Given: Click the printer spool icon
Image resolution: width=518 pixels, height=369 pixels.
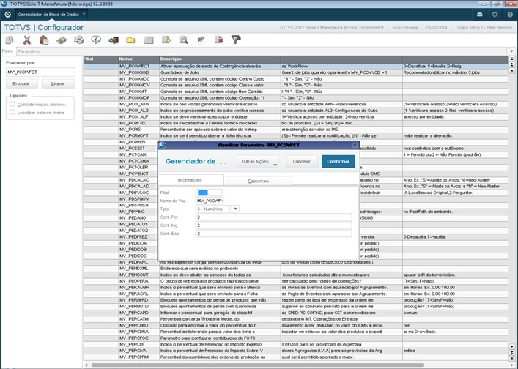Looking at the screenshot, I should click(x=78, y=40).
